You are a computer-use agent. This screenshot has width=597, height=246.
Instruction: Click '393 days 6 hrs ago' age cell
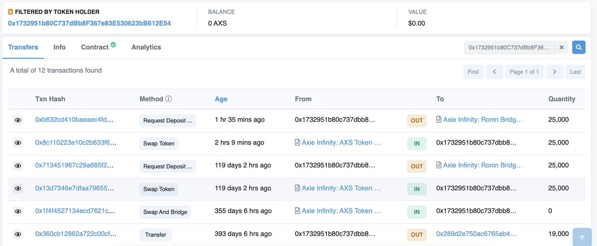pos(243,234)
